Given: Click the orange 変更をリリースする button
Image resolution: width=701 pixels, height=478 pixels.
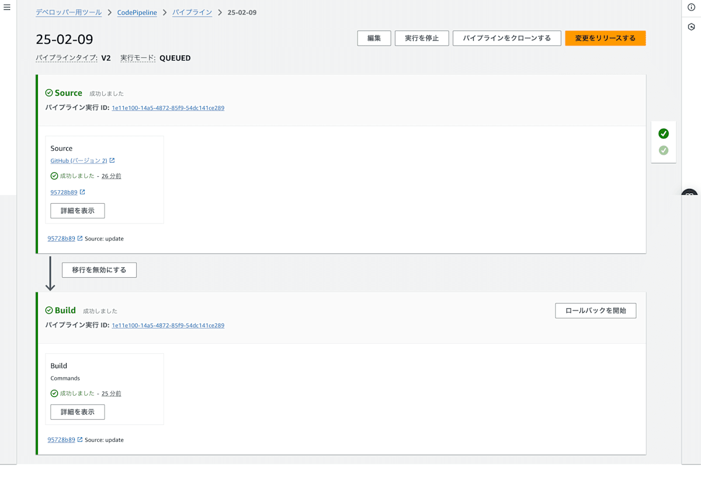Looking at the screenshot, I should [605, 38].
